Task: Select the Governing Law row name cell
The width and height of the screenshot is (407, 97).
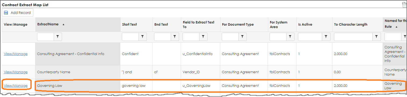Action: pos(78,86)
